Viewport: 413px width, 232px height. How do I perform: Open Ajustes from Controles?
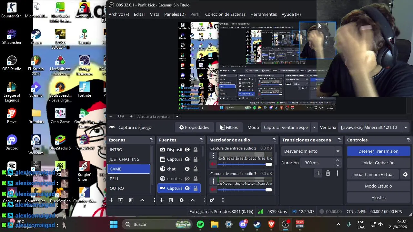pos(378,198)
